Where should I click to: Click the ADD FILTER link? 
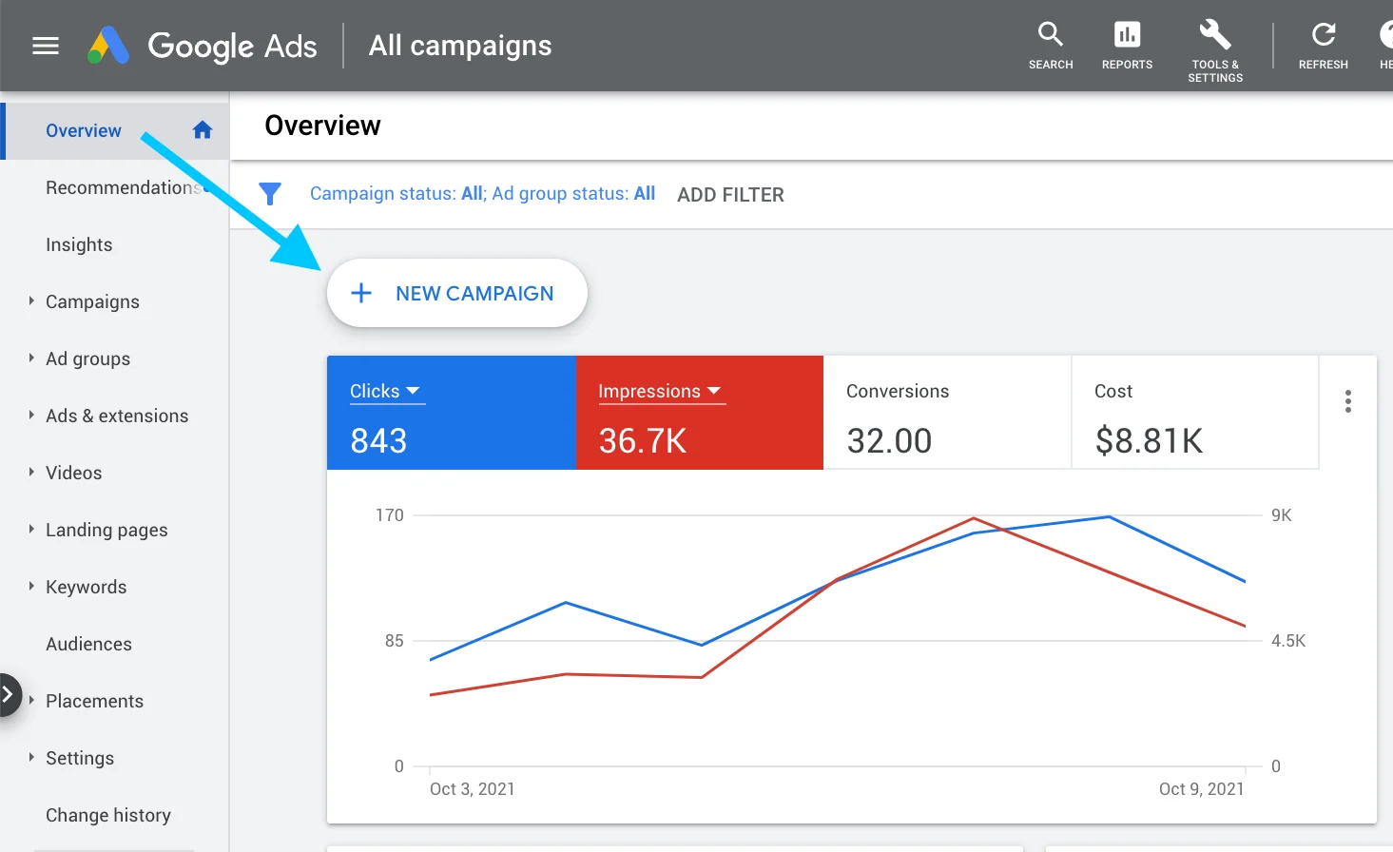click(x=730, y=194)
